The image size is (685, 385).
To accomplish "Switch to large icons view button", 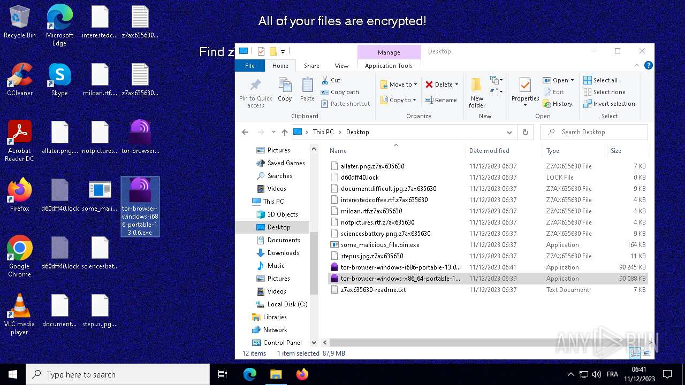I will pyautogui.click(x=646, y=353).
